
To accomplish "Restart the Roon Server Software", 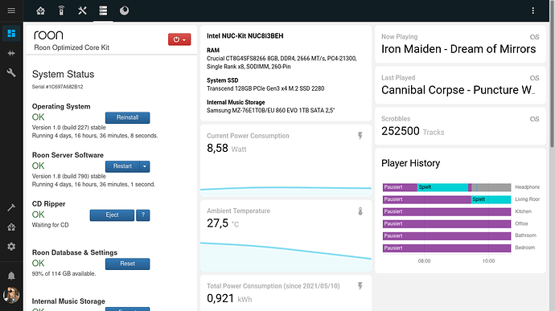I will click(122, 166).
